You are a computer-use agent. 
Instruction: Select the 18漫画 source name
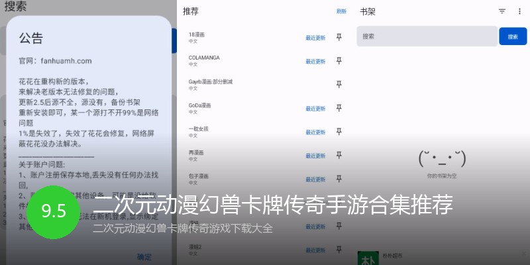[x=196, y=34]
